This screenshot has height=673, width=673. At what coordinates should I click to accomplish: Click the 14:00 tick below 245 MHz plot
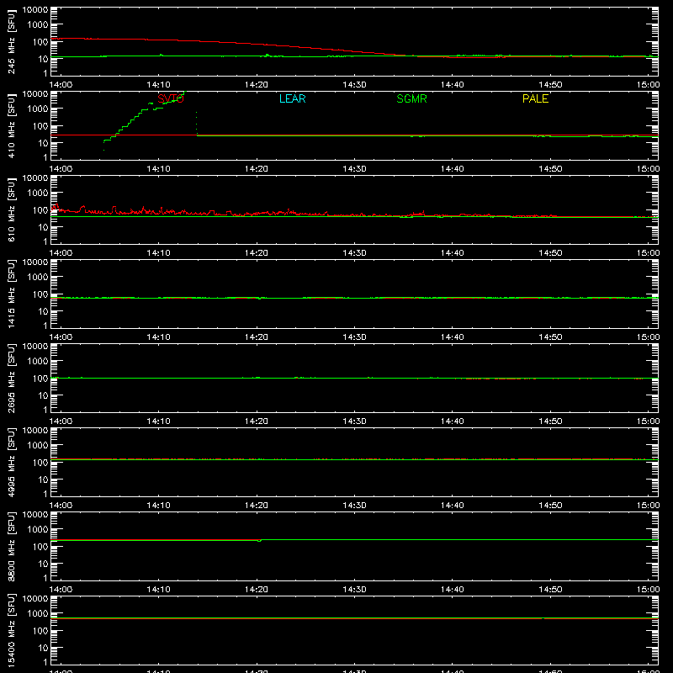pos(61,85)
